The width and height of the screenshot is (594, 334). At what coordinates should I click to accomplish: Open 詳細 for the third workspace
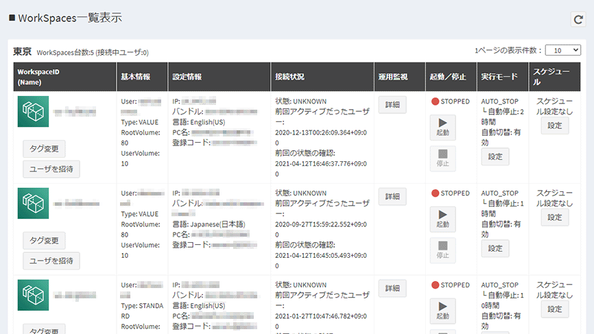click(x=392, y=288)
